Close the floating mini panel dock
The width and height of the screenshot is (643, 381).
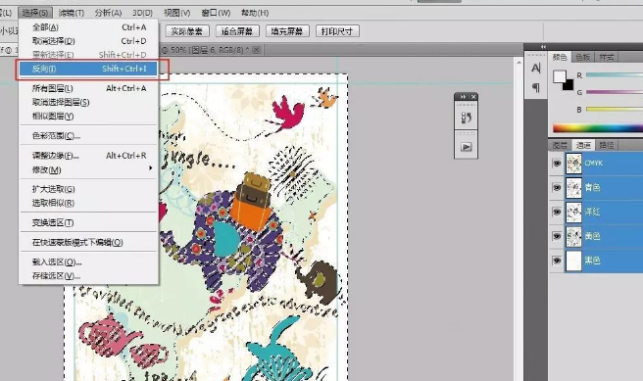(473, 97)
